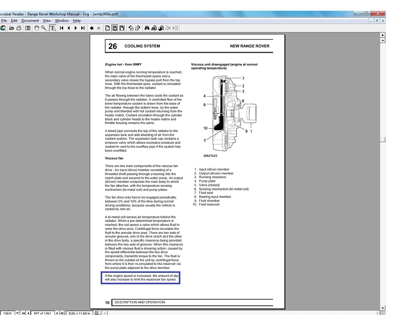Go to the first page using toolbar
Image resolution: width=394 pixels, height=315 pixels.
coord(62,28)
